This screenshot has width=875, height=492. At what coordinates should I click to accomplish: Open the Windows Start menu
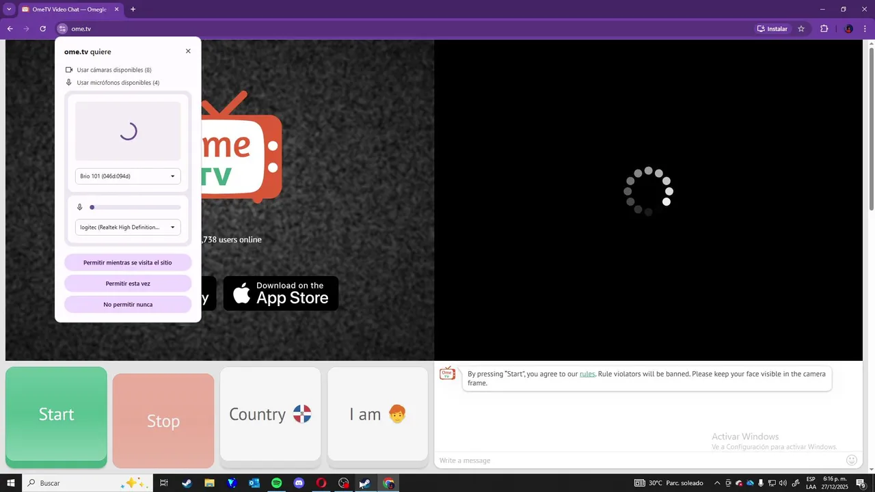click(x=11, y=483)
